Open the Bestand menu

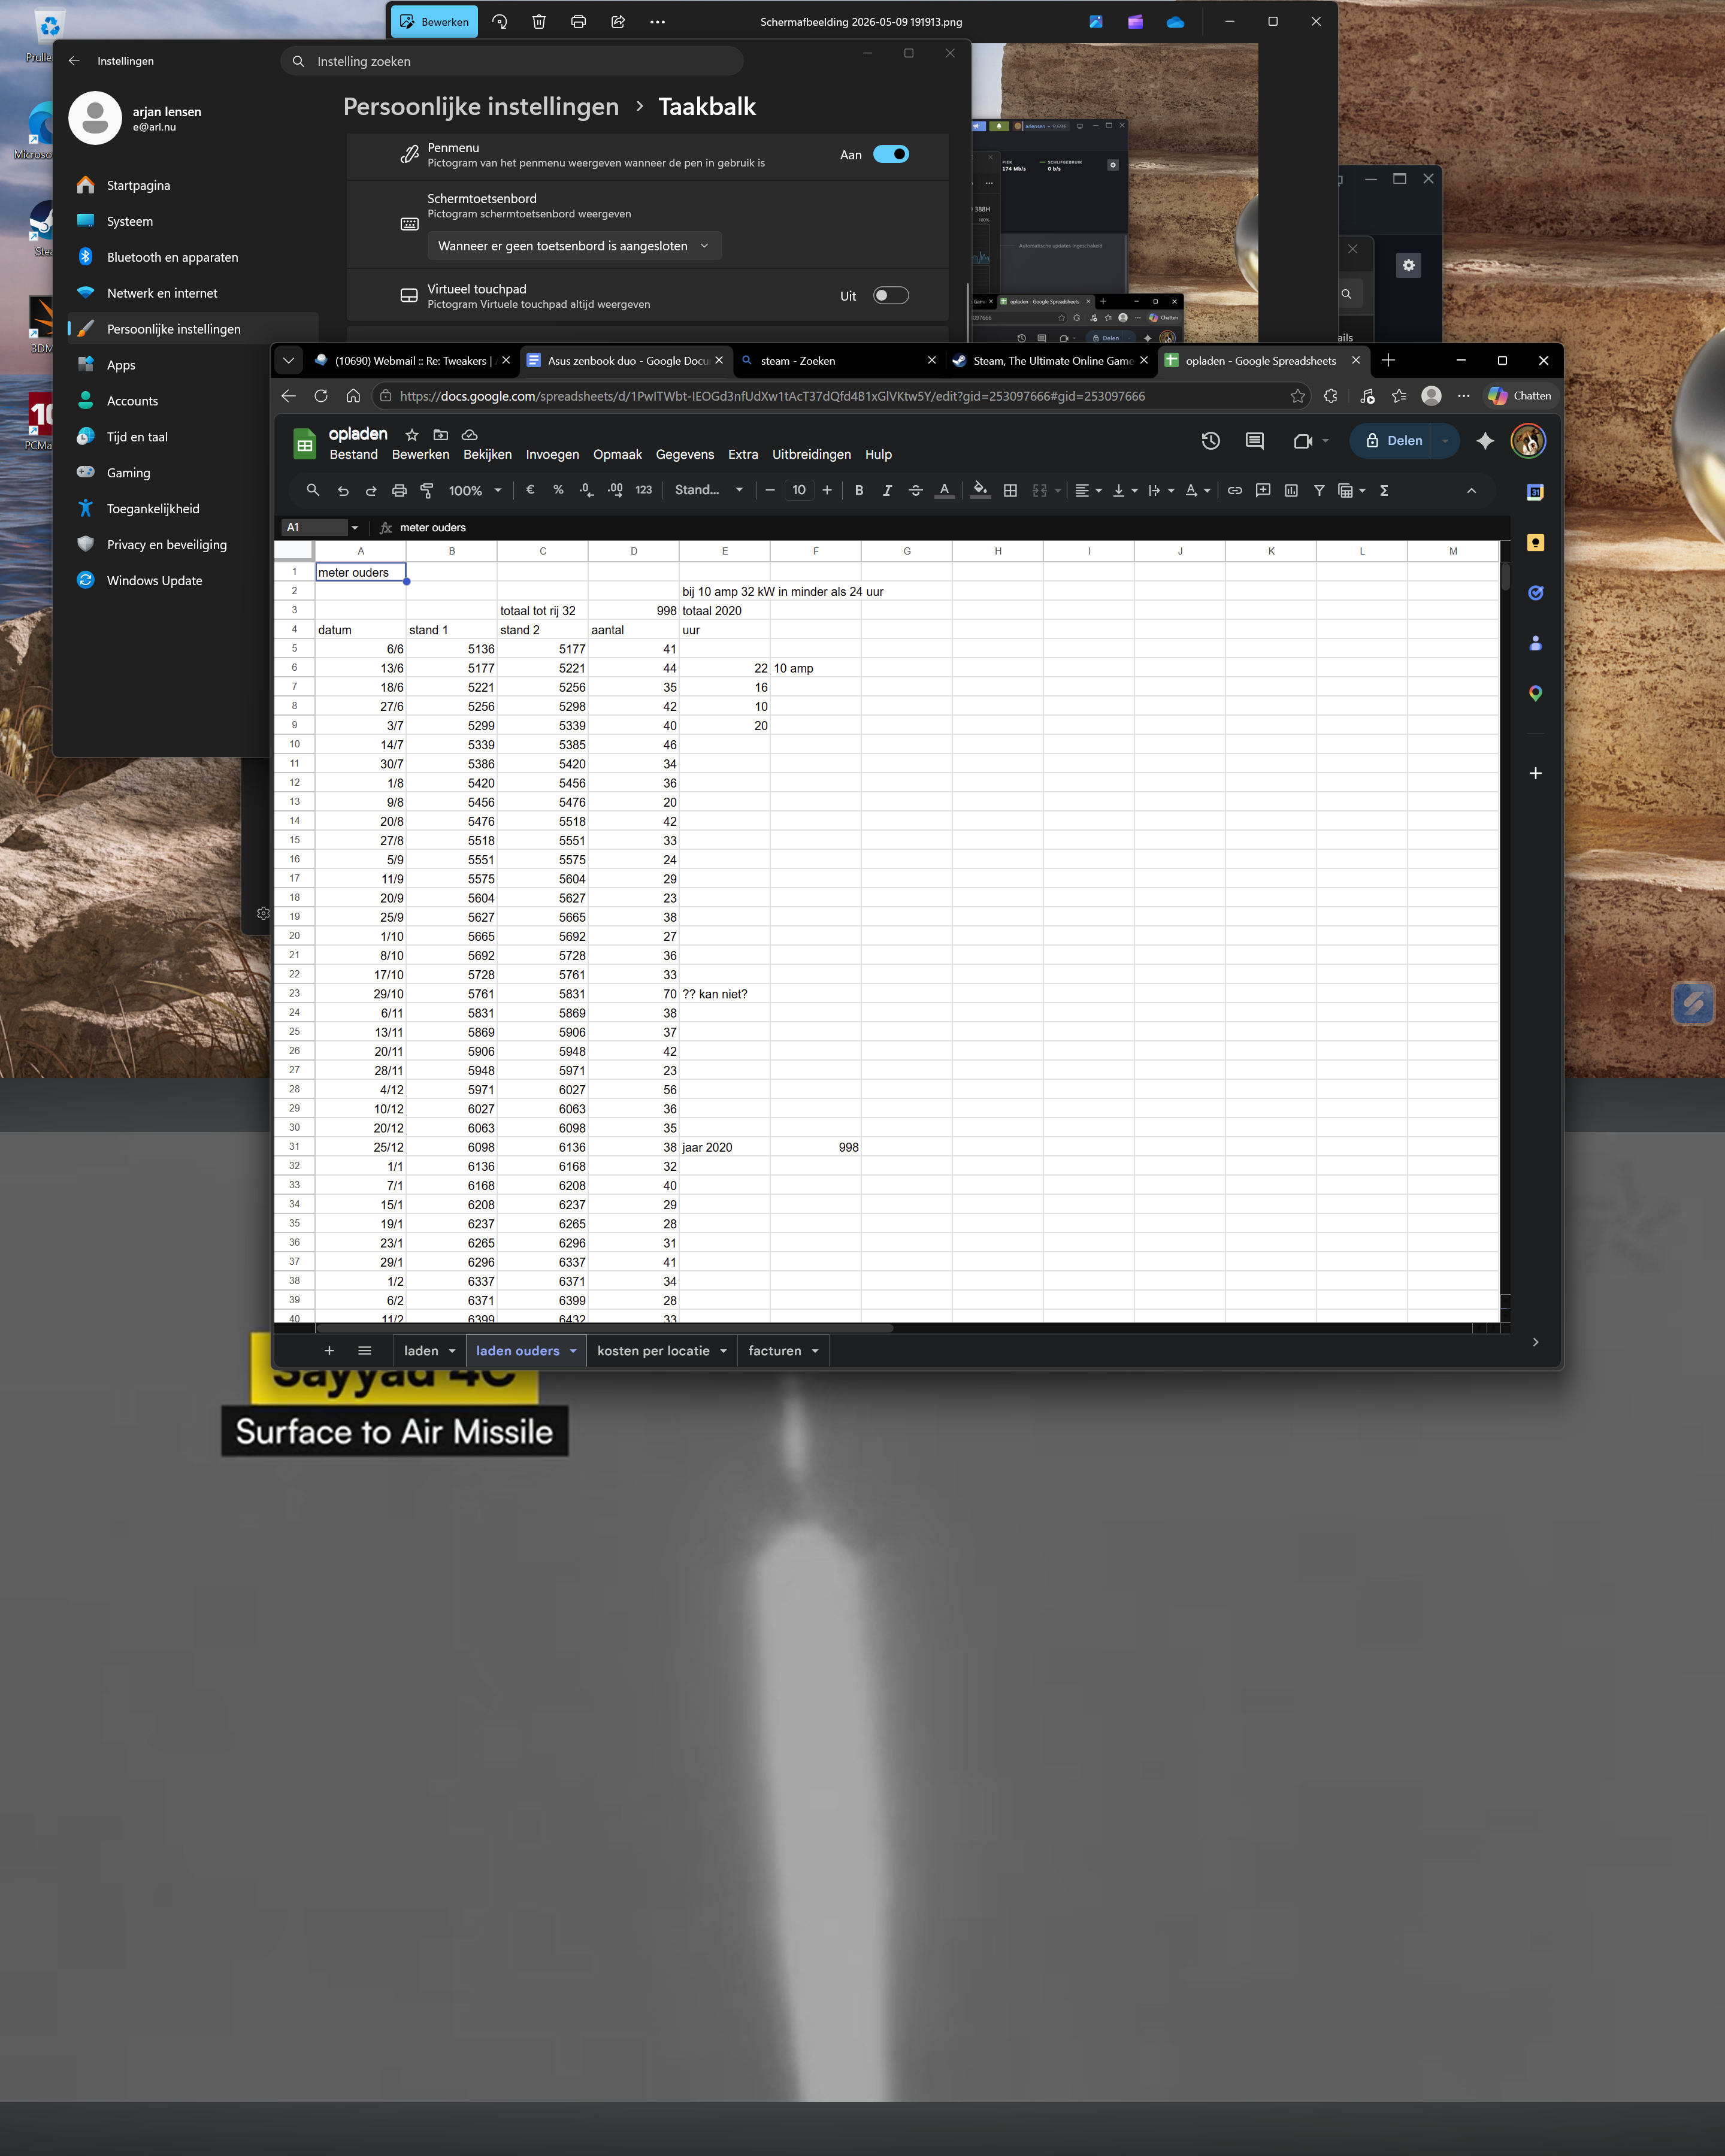[353, 454]
